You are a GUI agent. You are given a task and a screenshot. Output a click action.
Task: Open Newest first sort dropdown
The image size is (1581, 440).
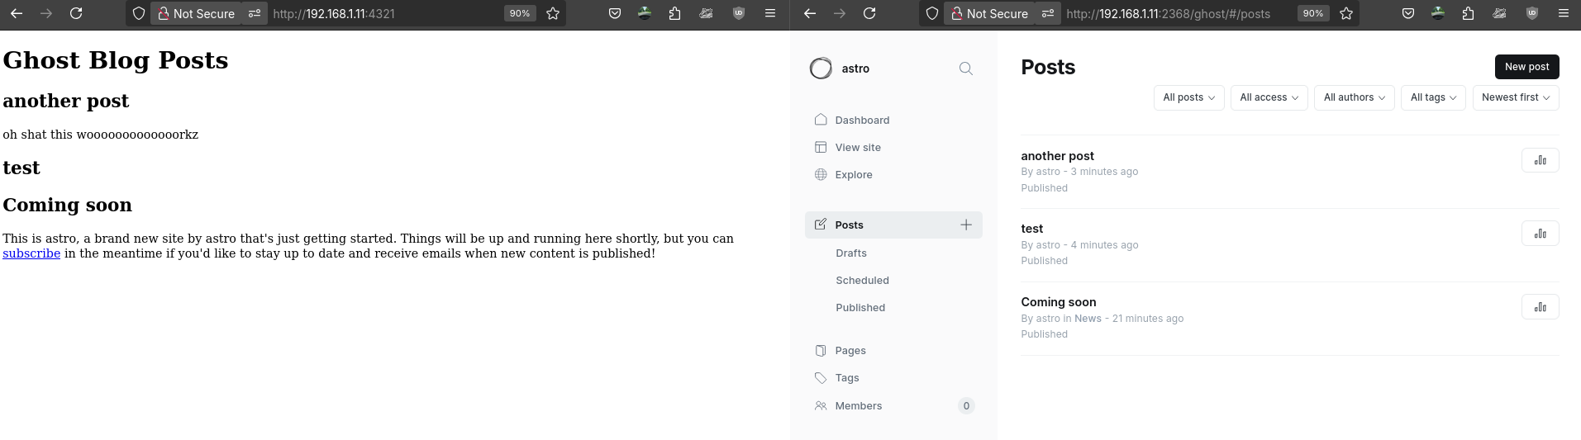point(1516,97)
